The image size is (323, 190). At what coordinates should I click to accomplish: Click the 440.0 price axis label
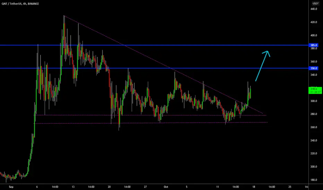314,9
